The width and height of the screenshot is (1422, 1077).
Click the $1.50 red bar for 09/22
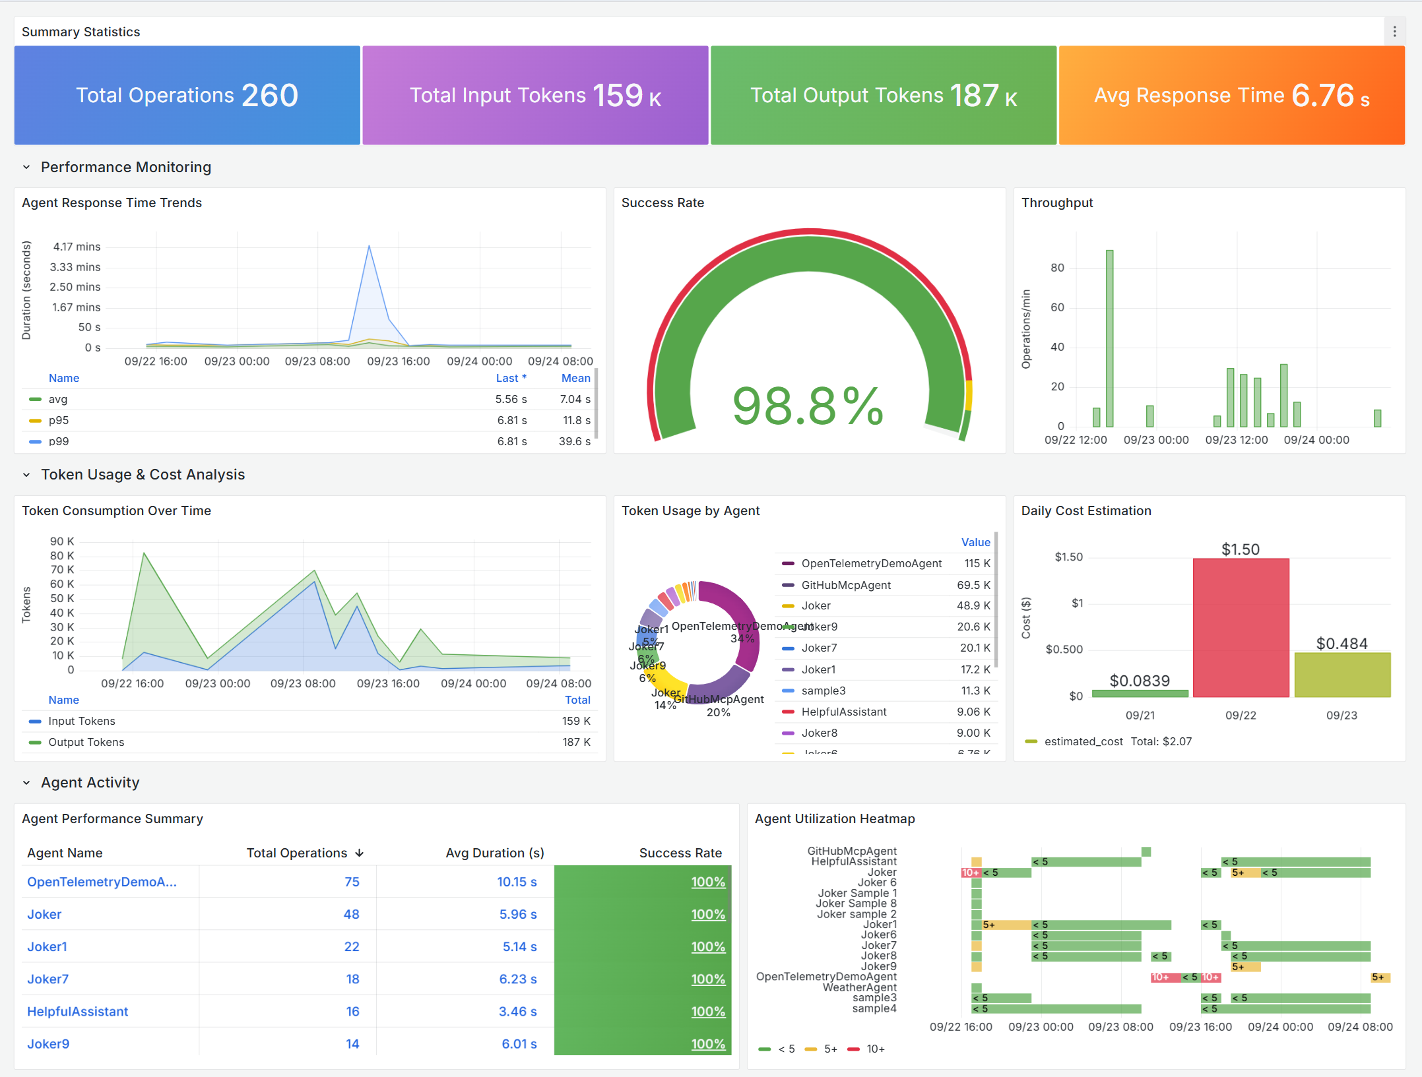1241,627
